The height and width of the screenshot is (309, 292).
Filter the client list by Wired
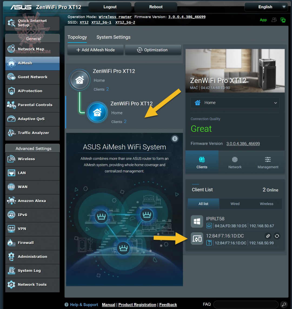(235, 204)
